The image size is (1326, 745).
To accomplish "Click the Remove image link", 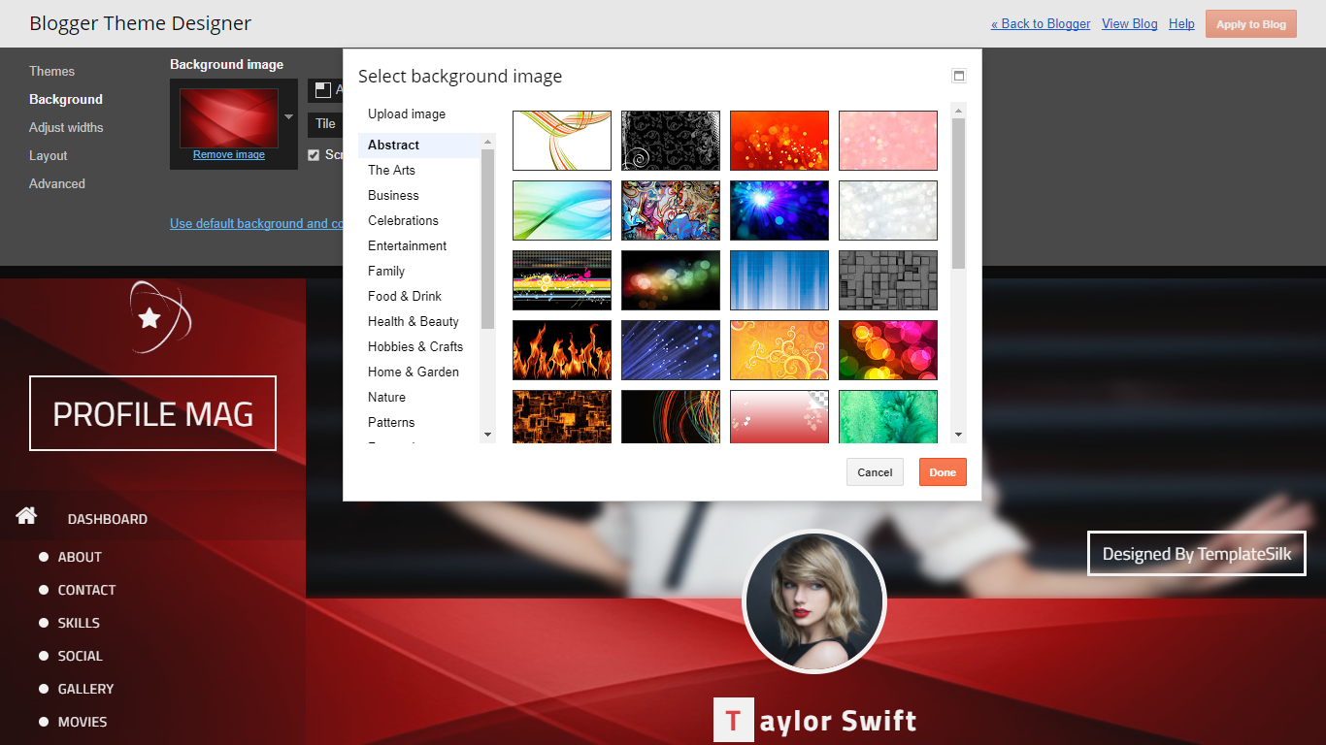I will pos(229,154).
